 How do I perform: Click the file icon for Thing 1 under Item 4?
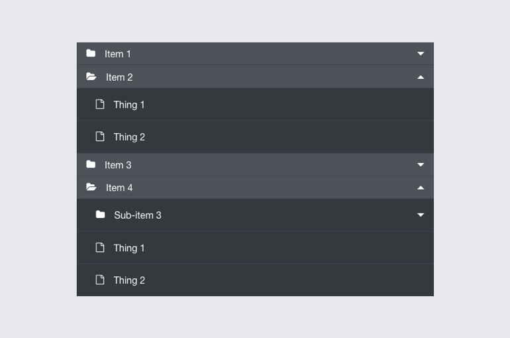coord(100,248)
